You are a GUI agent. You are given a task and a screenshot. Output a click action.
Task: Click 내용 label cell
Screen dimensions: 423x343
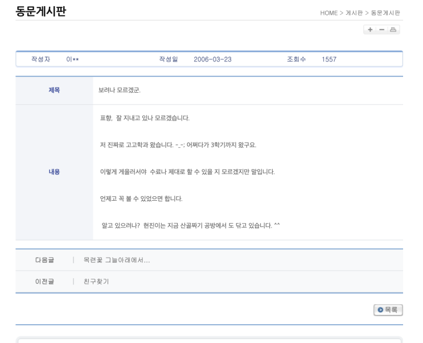point(54,172)
